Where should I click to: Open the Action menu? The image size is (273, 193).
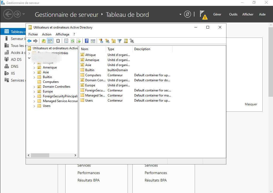[x=47, y=34]
